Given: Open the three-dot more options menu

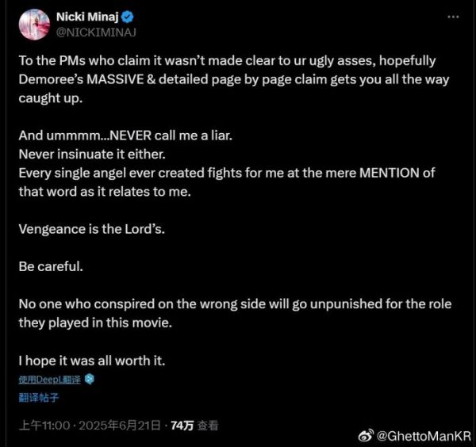Looking at the screenshot, I should click(451, 16).
